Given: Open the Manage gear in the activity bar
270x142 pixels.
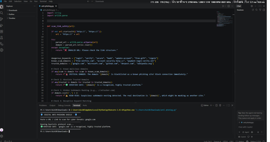Looking at the screenshot, I should point(2,136).
